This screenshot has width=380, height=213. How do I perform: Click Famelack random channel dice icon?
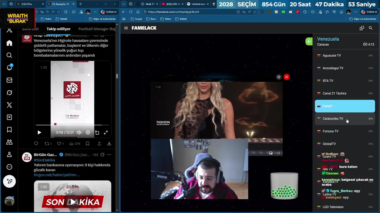362,28
